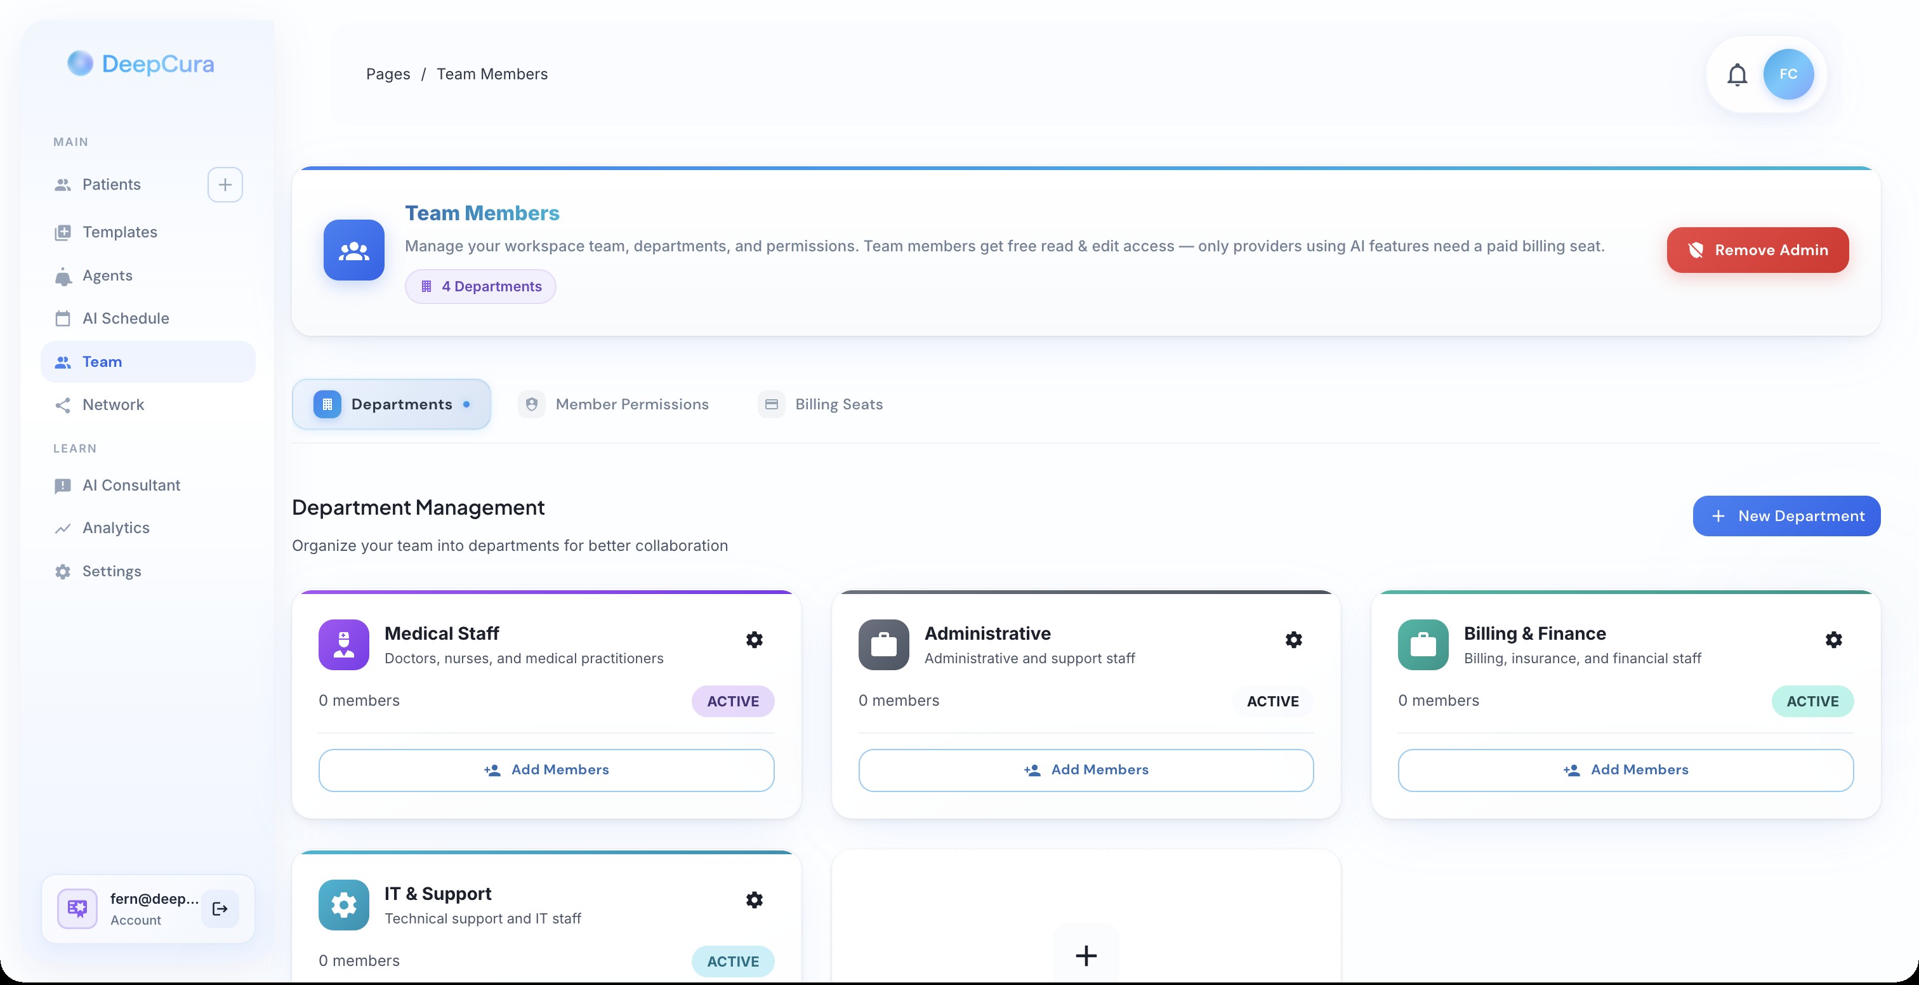Add a new patient with plus button
This screenshot has height=985, width=1919.
click(x=225, y=185)
